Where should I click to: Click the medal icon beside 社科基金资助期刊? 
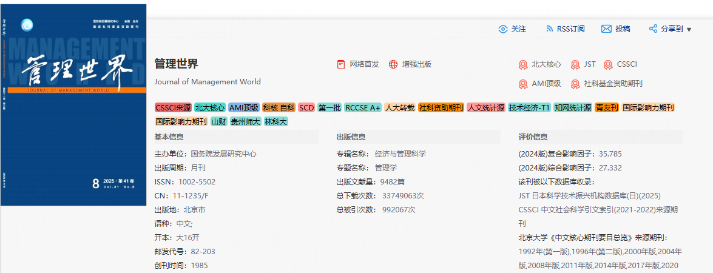[x=575, y=84]
